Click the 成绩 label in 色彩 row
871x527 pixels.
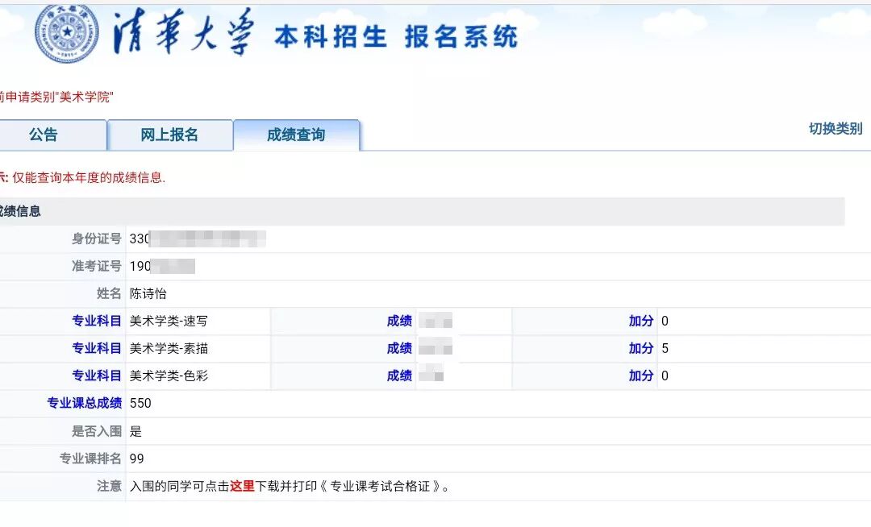(x=399, y=376)
